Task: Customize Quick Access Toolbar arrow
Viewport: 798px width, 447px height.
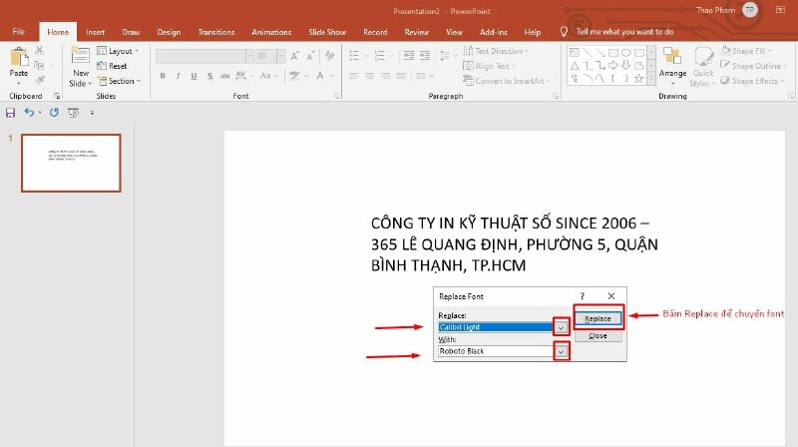Action: point(92,113)
